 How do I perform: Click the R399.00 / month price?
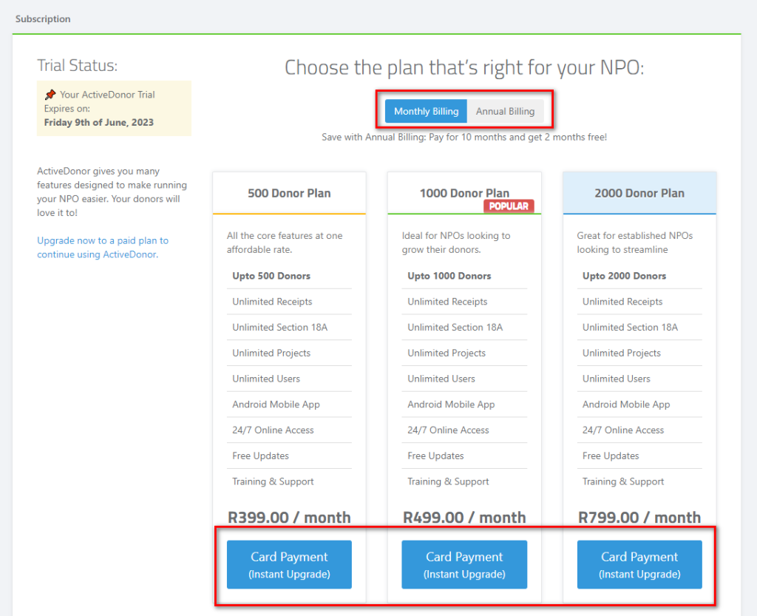(x=289, y=518)
